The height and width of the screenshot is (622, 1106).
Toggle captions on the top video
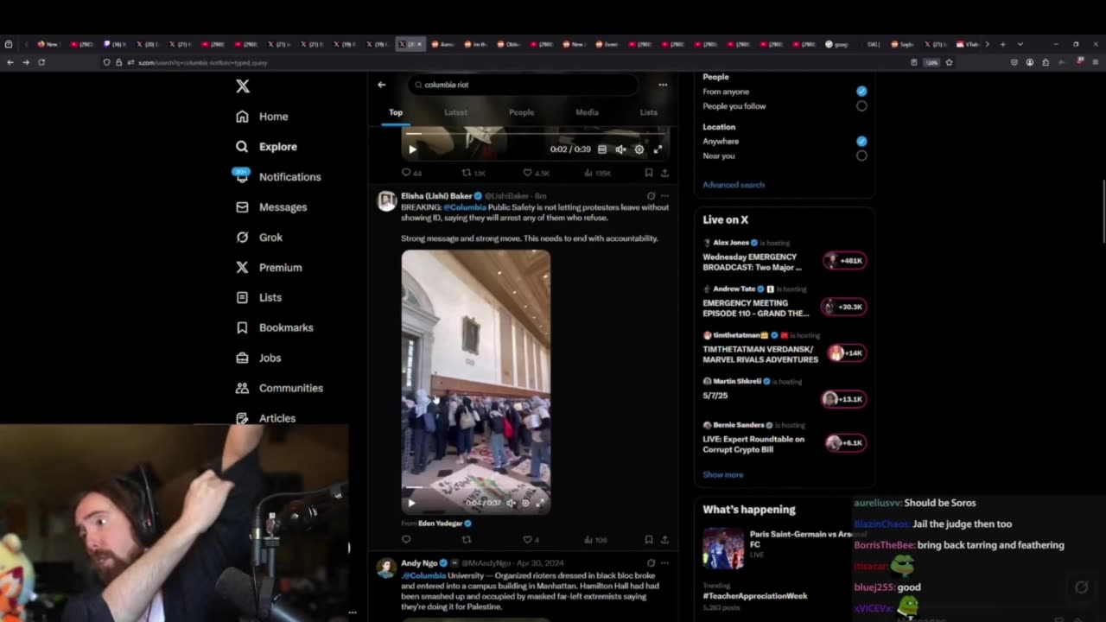pyautogui.click(x=602, y=149)
